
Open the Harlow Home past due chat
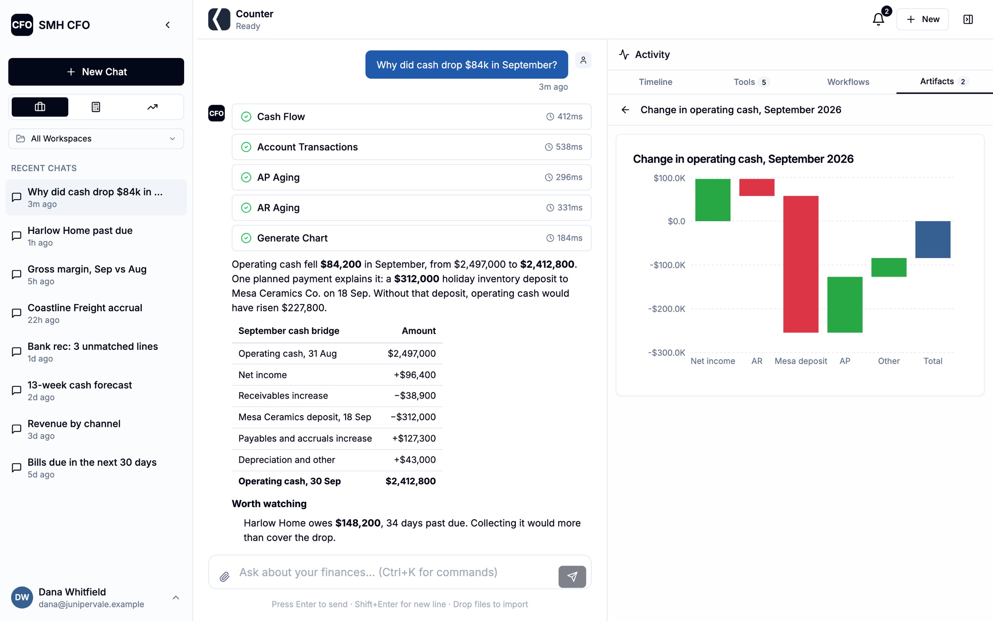(x=96, y=236)
